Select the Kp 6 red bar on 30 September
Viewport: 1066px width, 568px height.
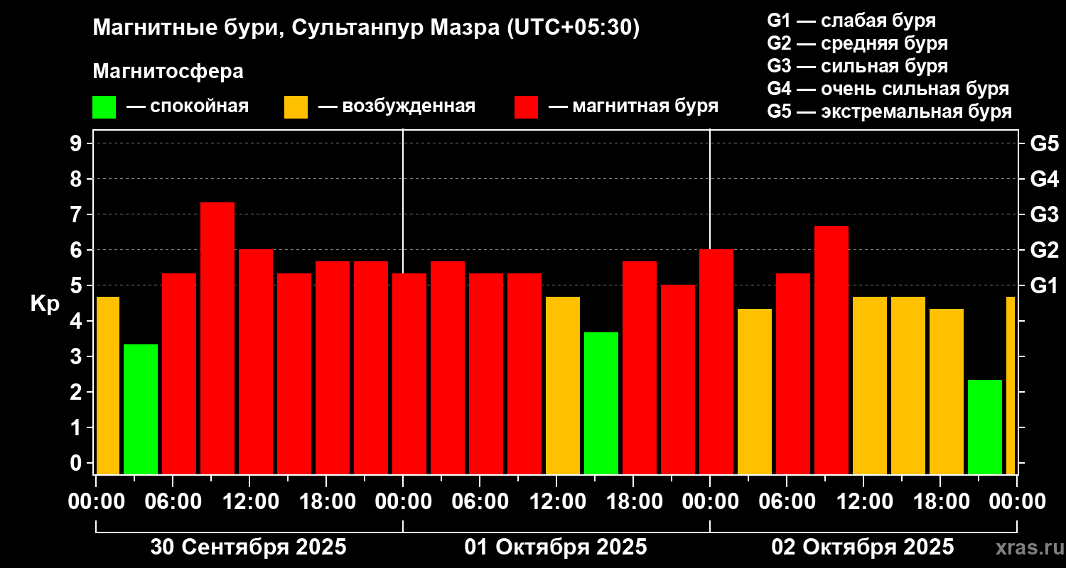coord(256,362)
